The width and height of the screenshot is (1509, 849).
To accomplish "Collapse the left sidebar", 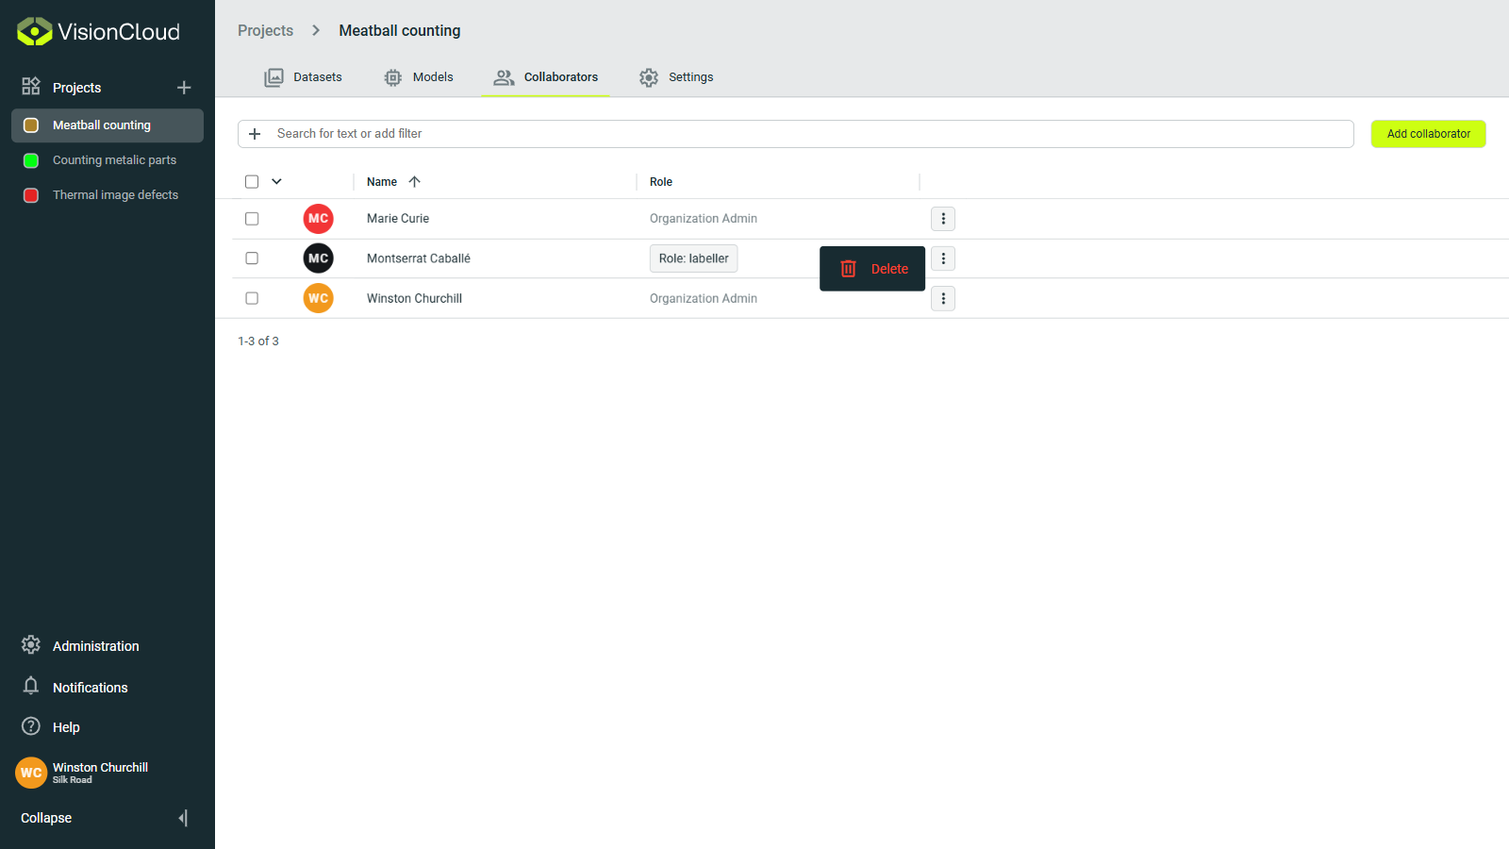I will [x=183, y=818].
